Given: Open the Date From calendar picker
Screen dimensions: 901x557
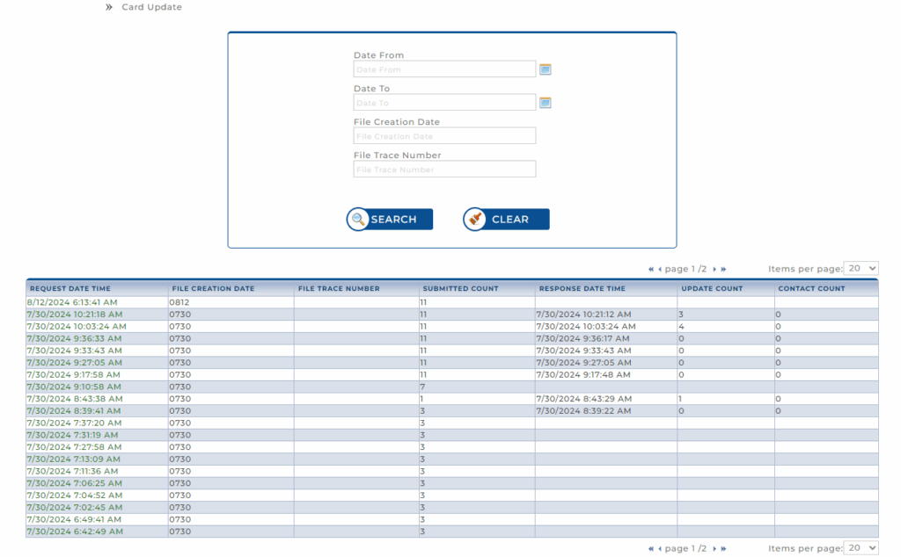Looking at the screenshot, I should pyautogui.click(x=545, y=69).
